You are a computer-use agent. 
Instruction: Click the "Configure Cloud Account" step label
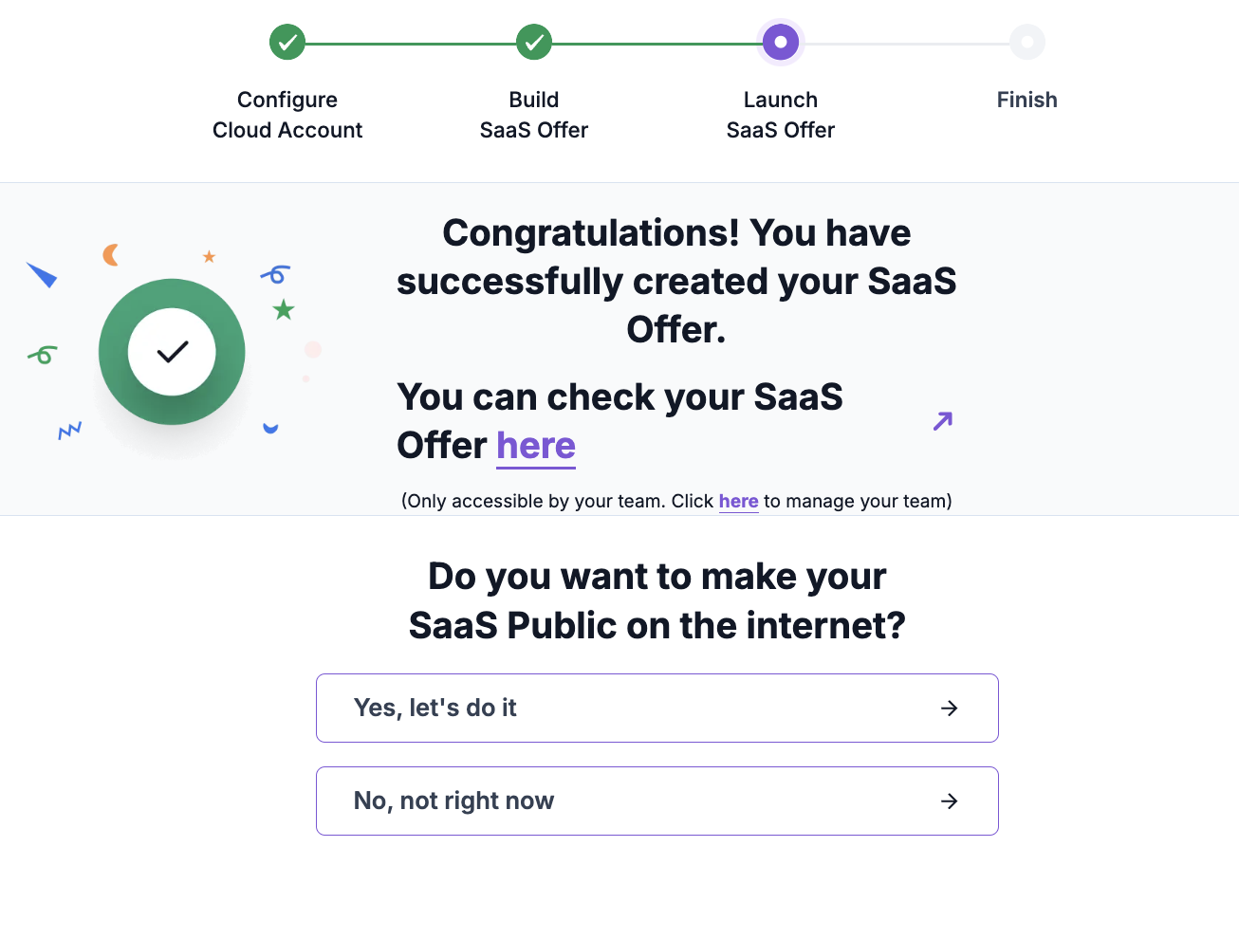click(287, 115)
